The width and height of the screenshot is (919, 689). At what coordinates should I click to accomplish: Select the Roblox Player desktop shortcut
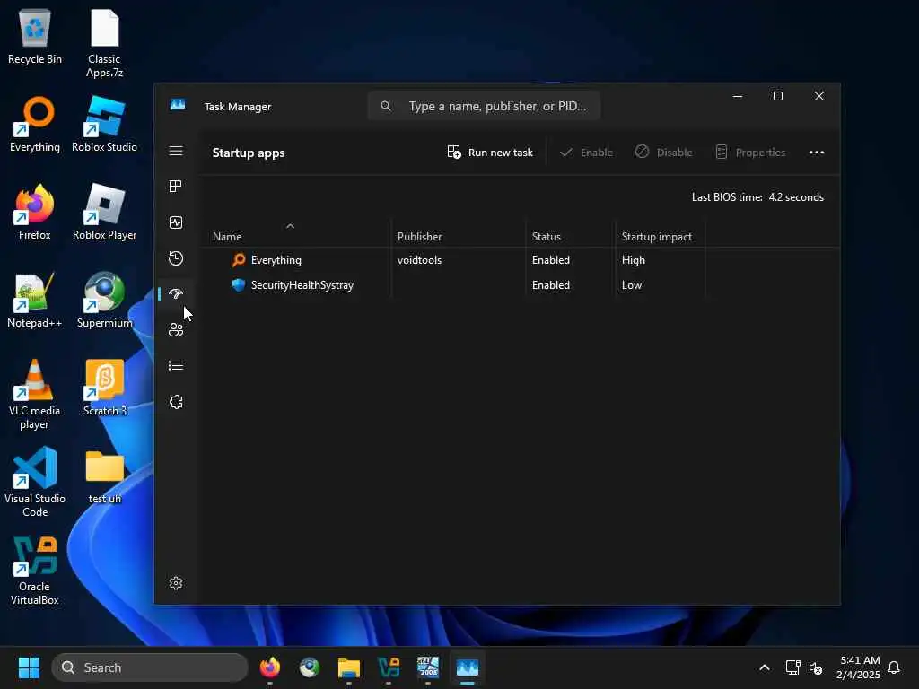click(x=104, y=212)
